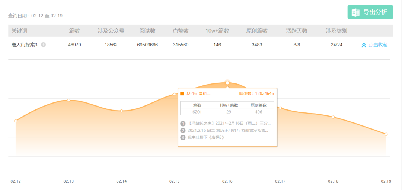Click the 02.19 x-axis label

[386, 181]
